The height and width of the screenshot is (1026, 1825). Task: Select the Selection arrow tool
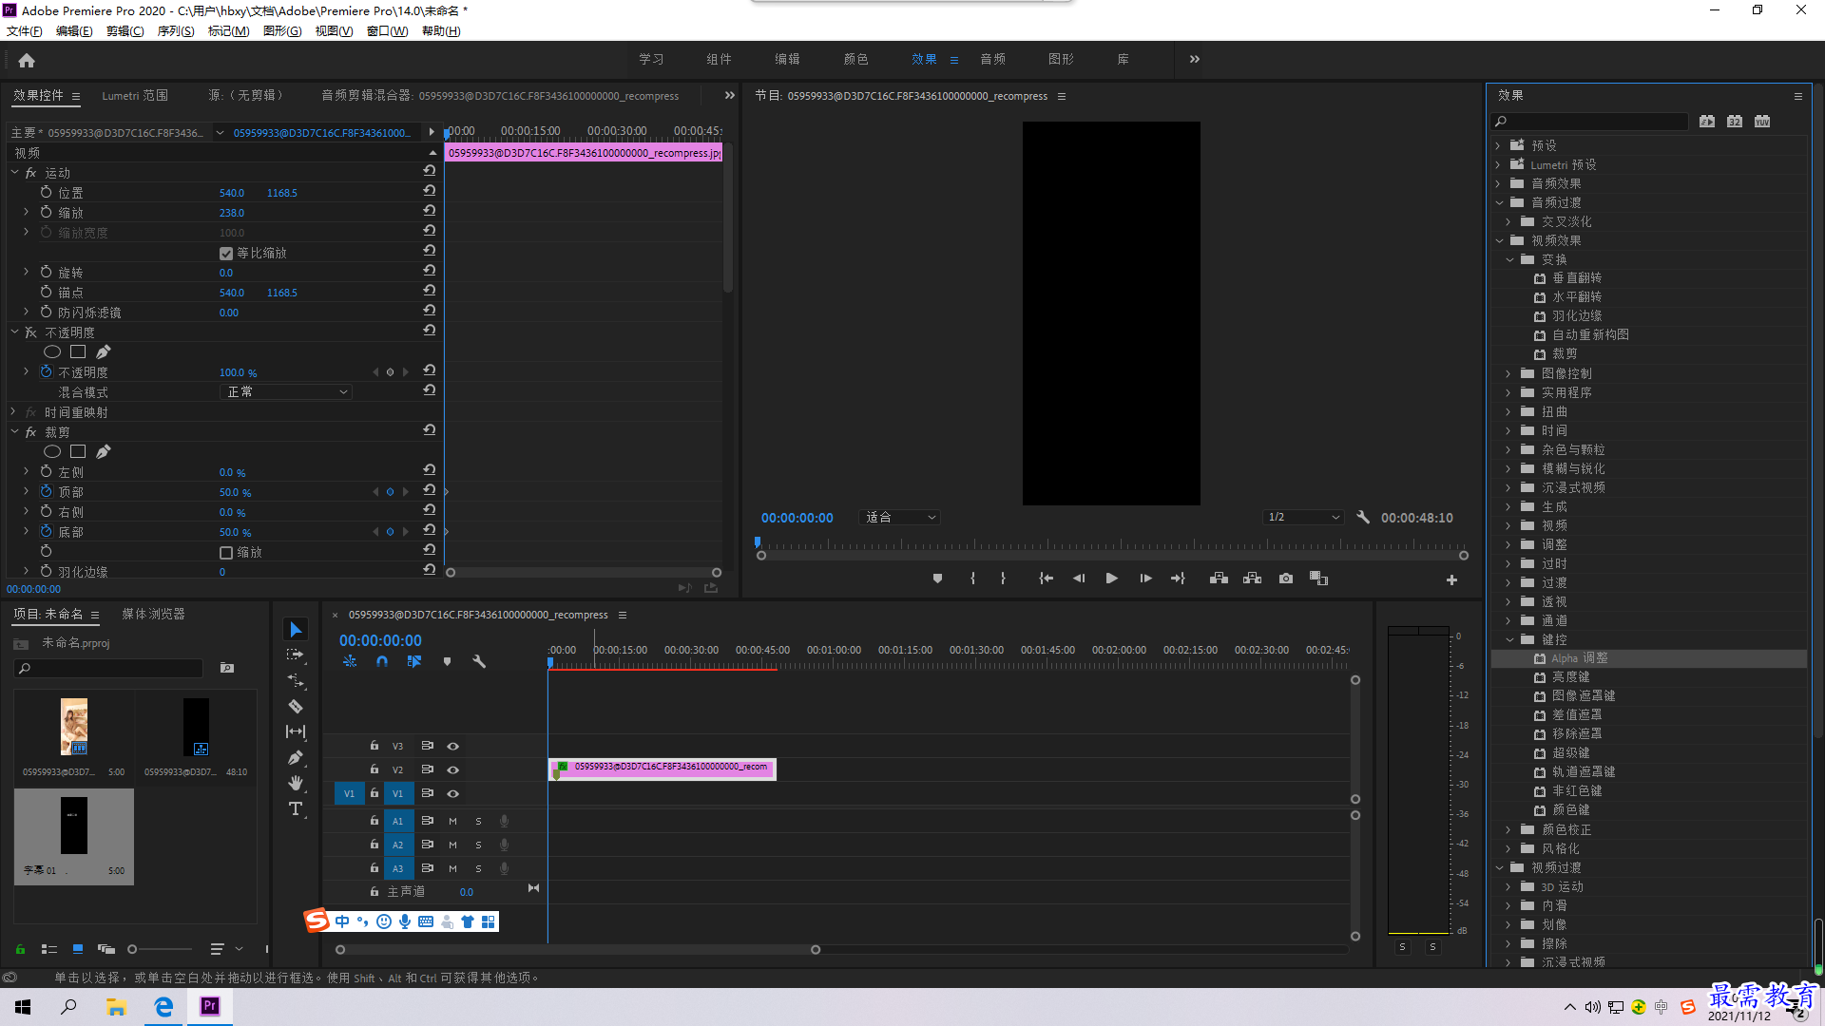296,630
